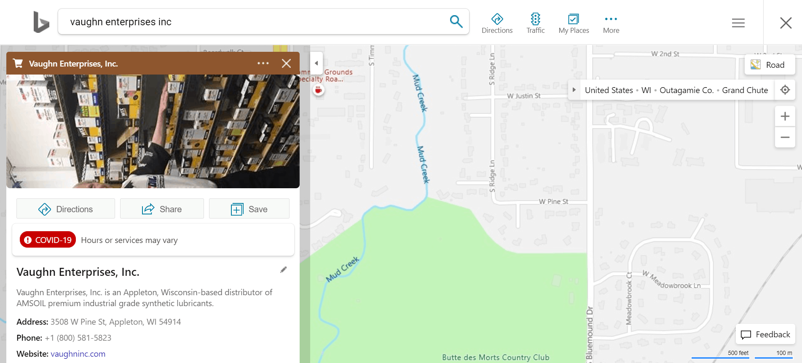The width and height of the screenshot is (802, 363).
Task: Click 'Hours or services may vary' text
Action: 129,240
